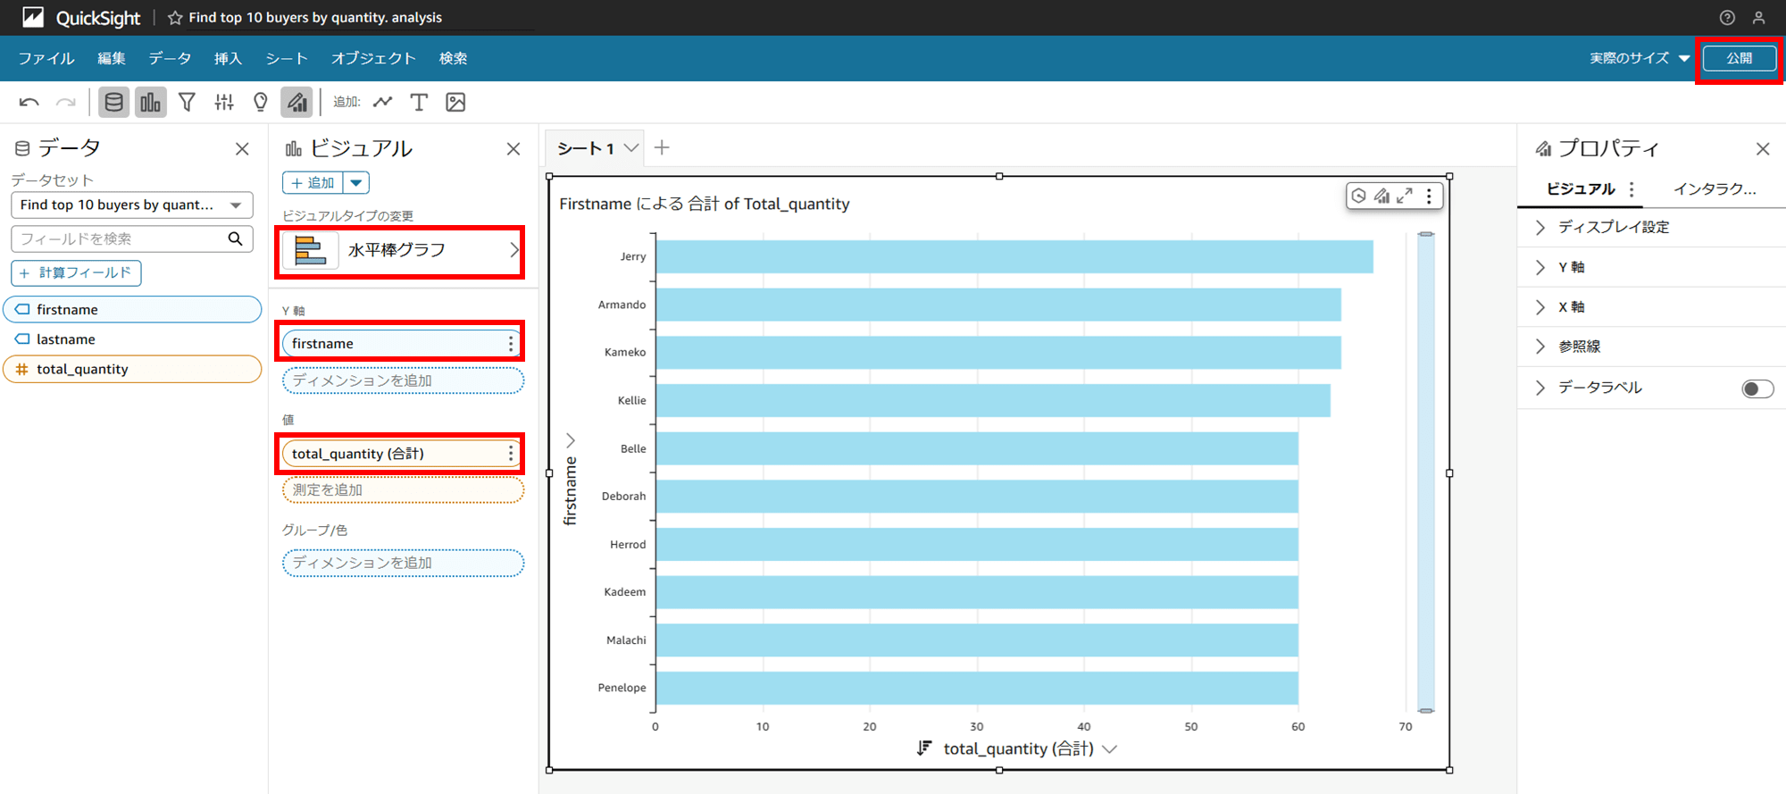Open the 編集 menu

[x=112, y=58]
